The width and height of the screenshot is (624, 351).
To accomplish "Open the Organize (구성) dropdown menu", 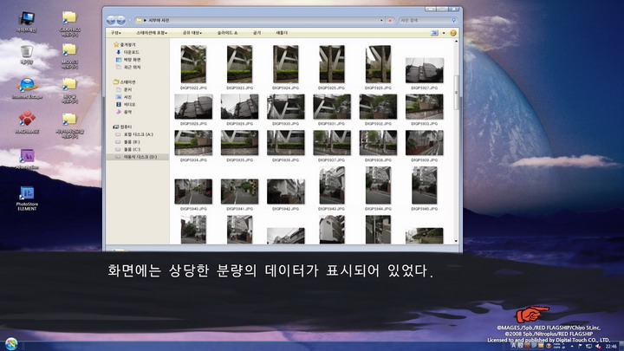I will pyautogui.click(x=115, y=33).
